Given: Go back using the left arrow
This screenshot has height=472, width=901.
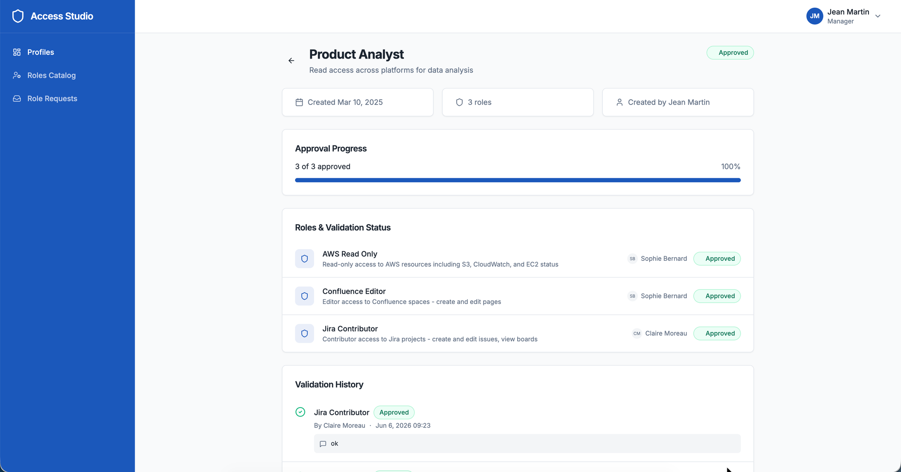Looking at the screenshot, I should (x=291, y=61).
